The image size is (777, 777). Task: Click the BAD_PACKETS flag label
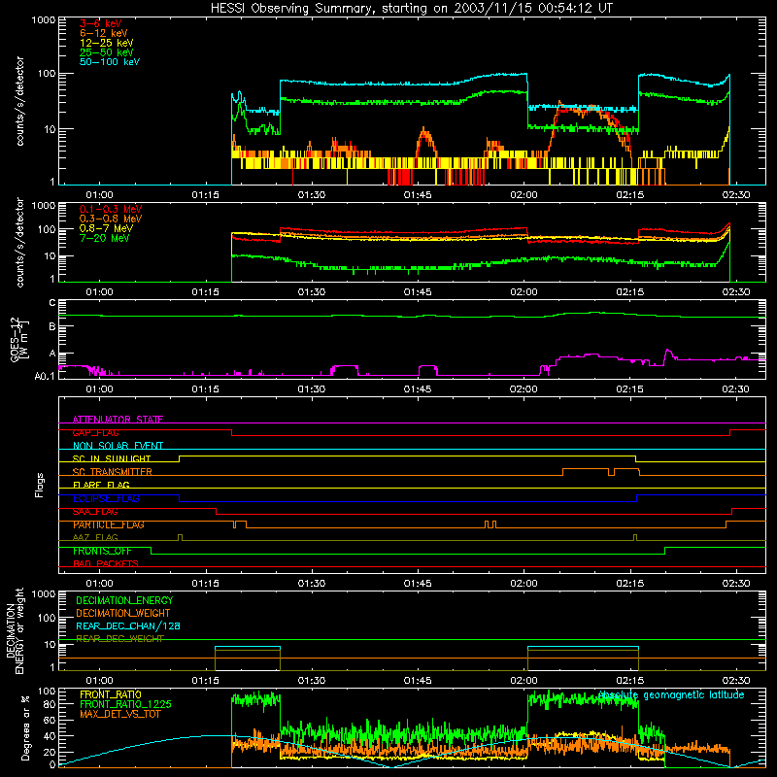point(106,563)
